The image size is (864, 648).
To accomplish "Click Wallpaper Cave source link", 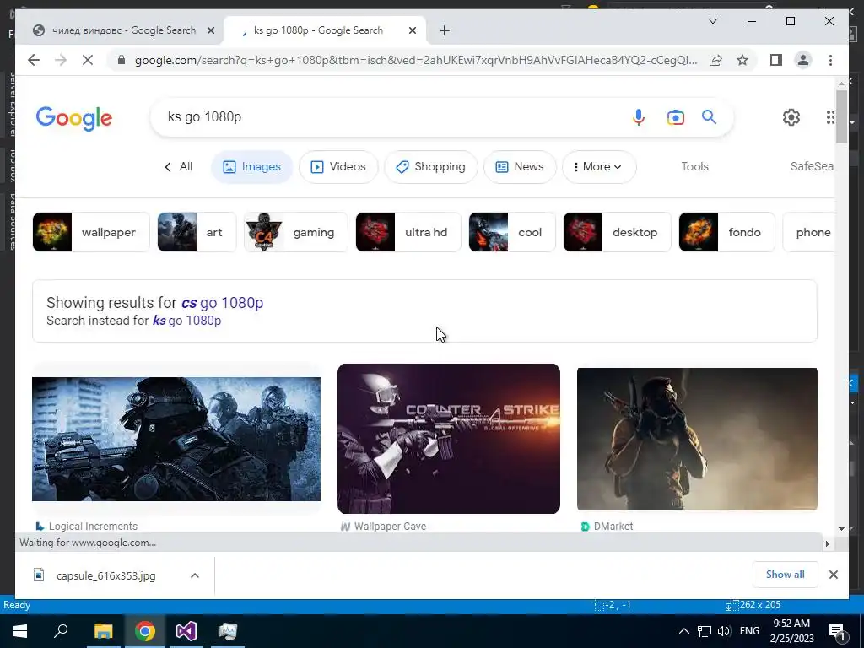I will click(x=384, y=526).
